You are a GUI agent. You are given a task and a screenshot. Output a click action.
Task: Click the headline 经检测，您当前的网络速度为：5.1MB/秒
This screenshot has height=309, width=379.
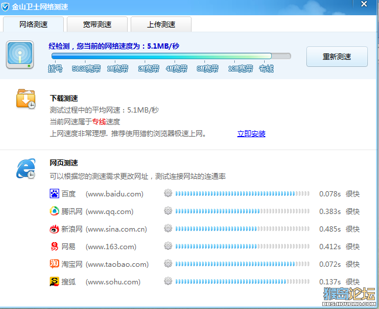pos(114,46)
